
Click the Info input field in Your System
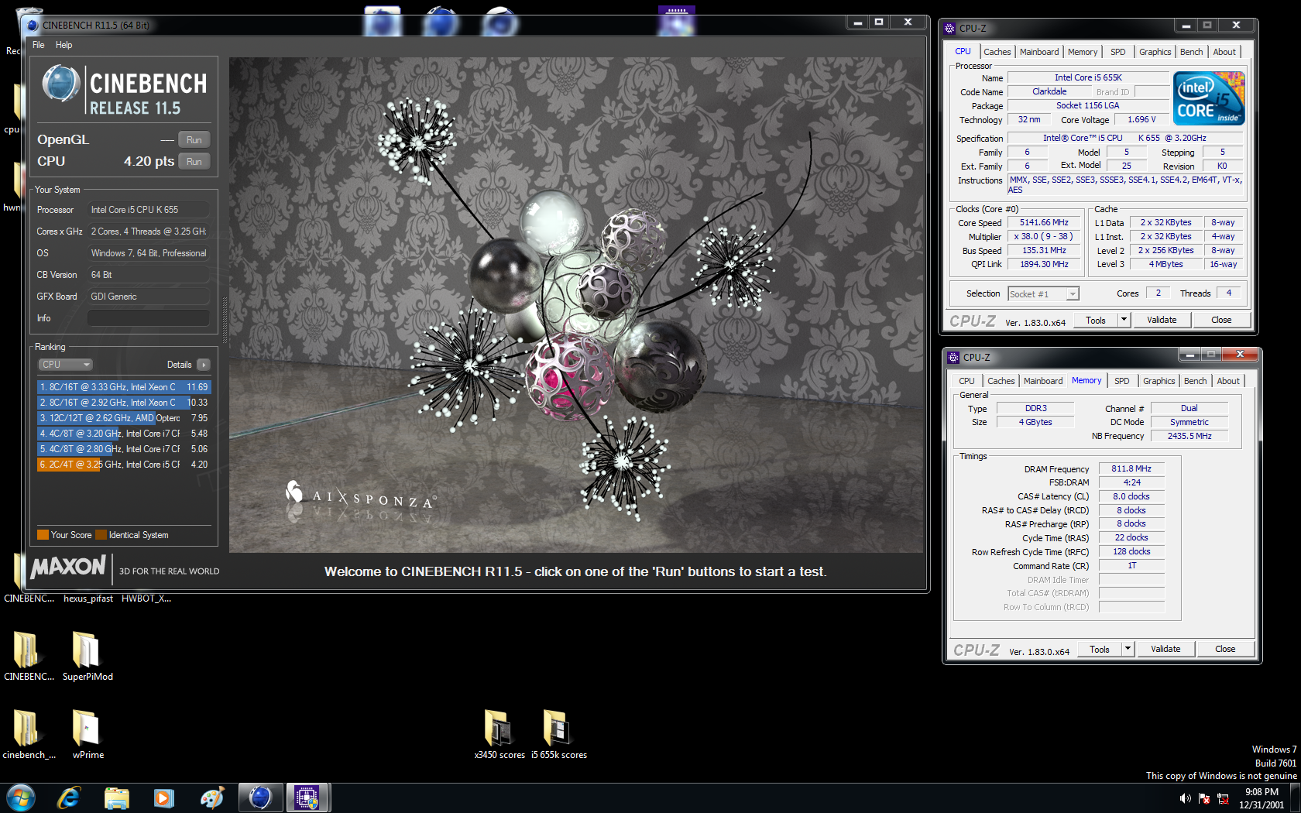pyautogui.click(x=149, y=318)
